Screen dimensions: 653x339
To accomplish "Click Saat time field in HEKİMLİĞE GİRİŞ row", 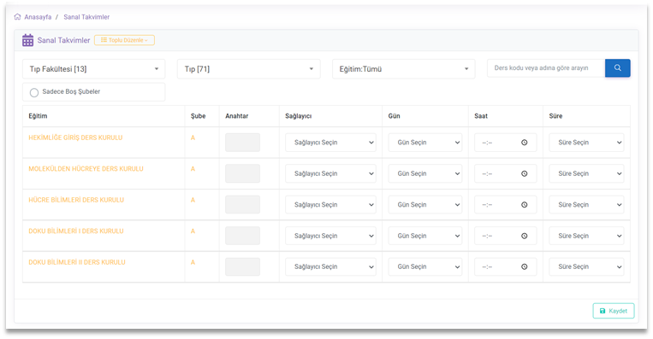I will click(x=505, y=143).
